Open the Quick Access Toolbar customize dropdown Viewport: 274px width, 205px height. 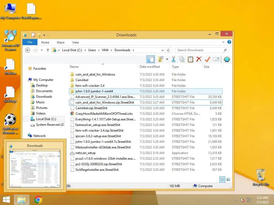click(x=44, y=35)
